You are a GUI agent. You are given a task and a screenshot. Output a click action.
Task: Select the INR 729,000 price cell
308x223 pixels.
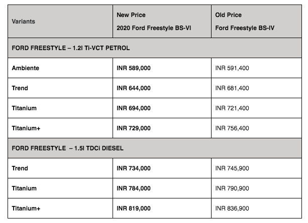point(133,128)
